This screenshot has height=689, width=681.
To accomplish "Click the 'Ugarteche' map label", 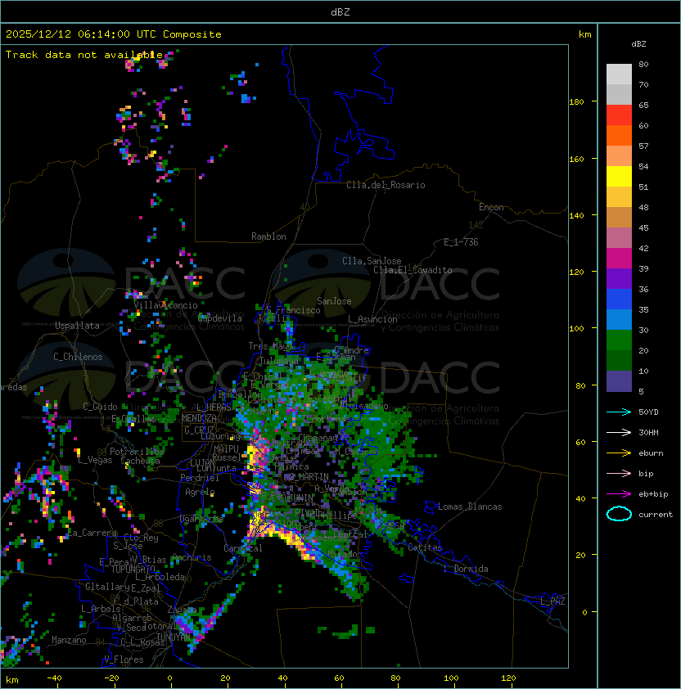I will (x=202, y=520).
